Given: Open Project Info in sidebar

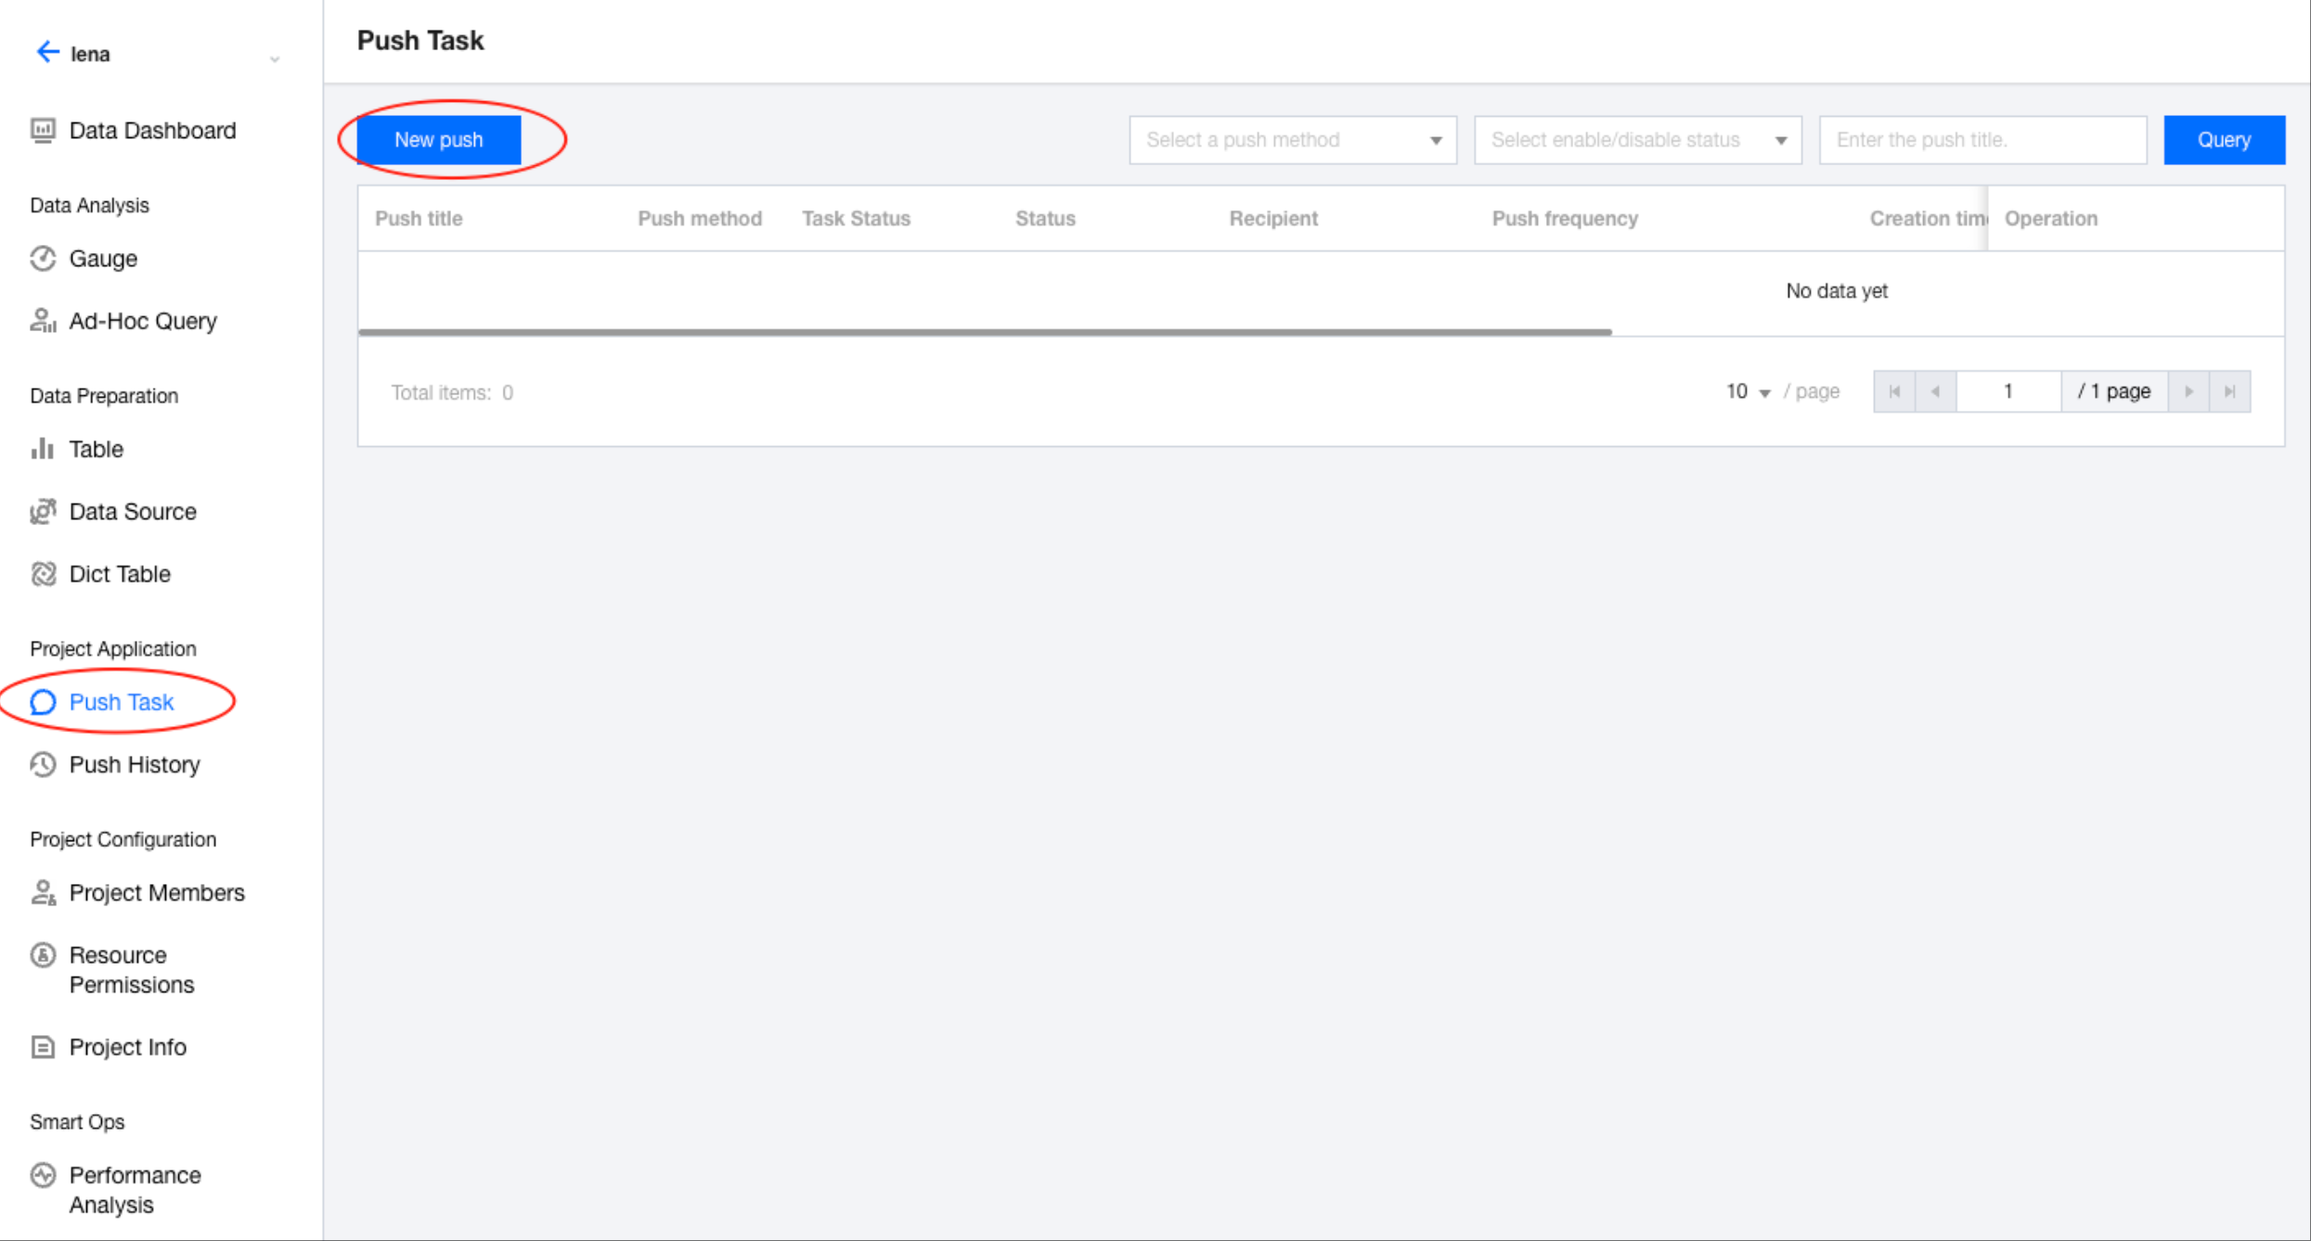Looking at the screenshot, I should [127, 1047].
